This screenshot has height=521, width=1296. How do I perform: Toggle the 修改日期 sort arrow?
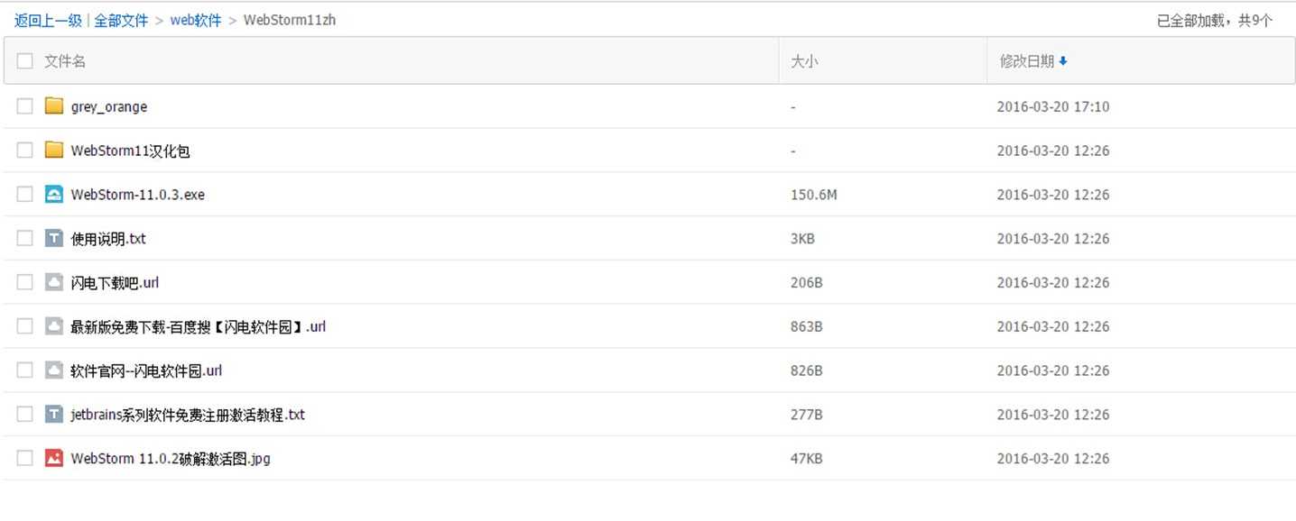click(1063, 61)
